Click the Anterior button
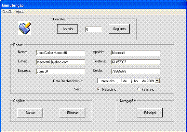The image size is (187, 132). pyautogui.click(x=68, y=29)
